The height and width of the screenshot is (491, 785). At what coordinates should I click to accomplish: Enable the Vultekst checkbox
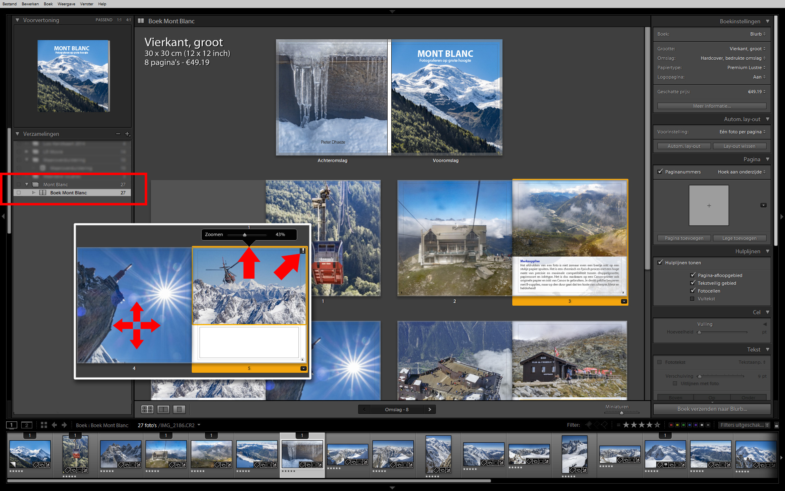point(693,299)
